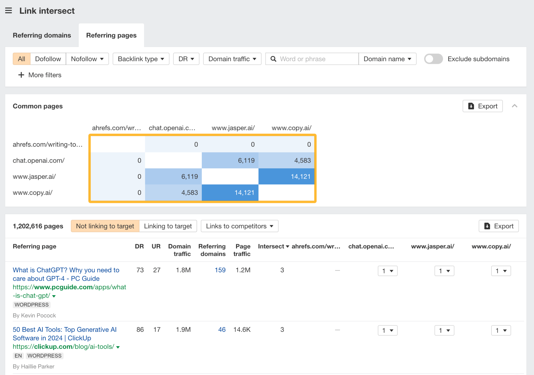Viewport: 534px width, 375px height.
Task: Click the plus icon beside More filters
Action: (x=21, y=75)
